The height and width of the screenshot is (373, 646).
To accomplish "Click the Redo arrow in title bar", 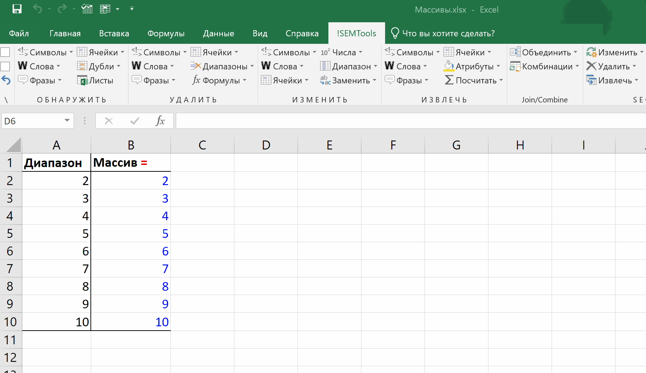I will tap(62, 8).
